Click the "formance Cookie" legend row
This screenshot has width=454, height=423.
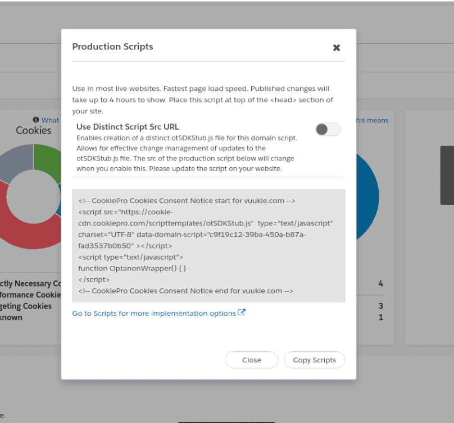[x=30, y=295]
